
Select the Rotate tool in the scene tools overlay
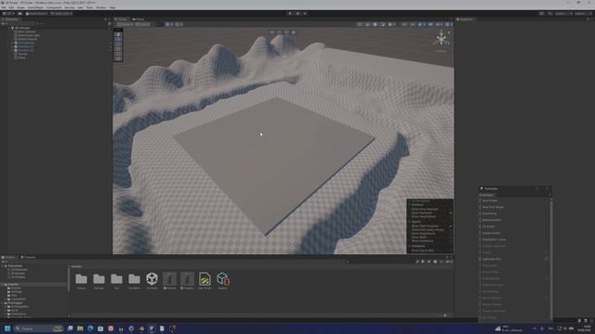click(x=118, y=44)
